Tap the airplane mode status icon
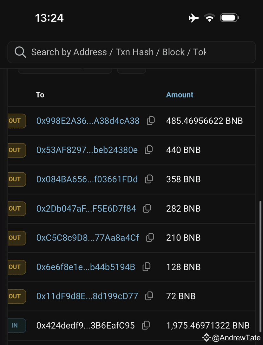 pyautogui.click(x=194, y=18)
